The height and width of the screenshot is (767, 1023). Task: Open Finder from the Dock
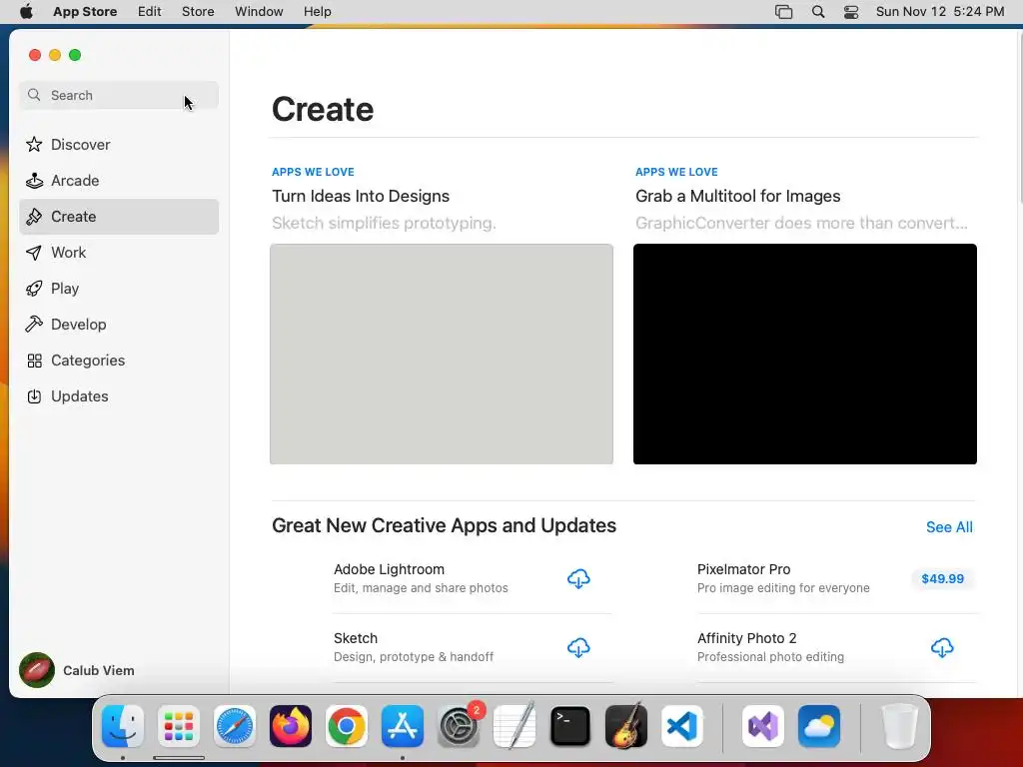pyautogui.click(x=123, y=726)
